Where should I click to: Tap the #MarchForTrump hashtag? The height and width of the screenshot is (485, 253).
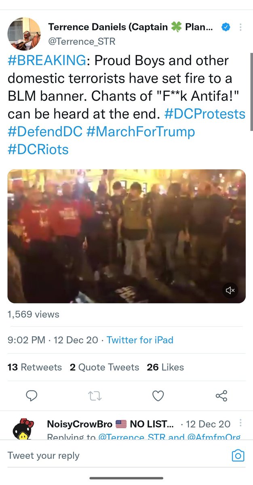141,132
